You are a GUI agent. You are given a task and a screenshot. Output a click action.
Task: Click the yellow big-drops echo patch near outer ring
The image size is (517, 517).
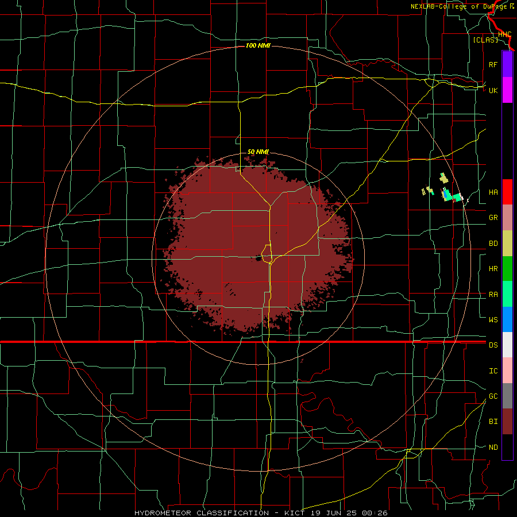(x=445, y=179)
